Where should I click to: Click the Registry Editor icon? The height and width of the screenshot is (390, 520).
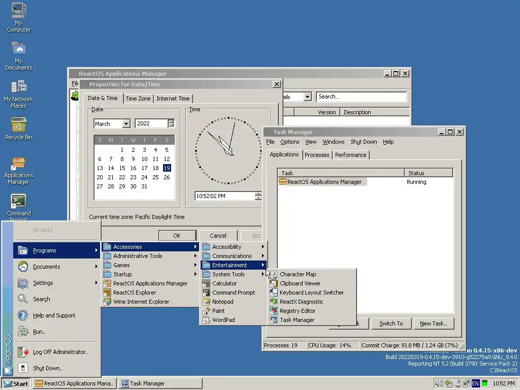[274, 311]
